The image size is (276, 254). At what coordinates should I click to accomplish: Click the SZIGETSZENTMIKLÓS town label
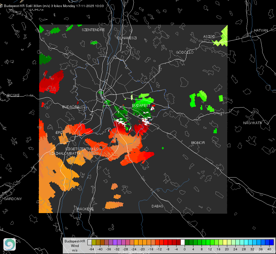point(83,149)
